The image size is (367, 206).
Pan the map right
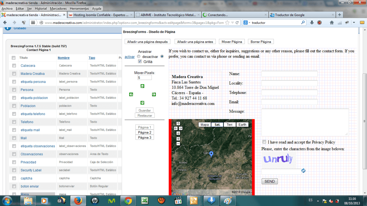(x=181, y=128)
